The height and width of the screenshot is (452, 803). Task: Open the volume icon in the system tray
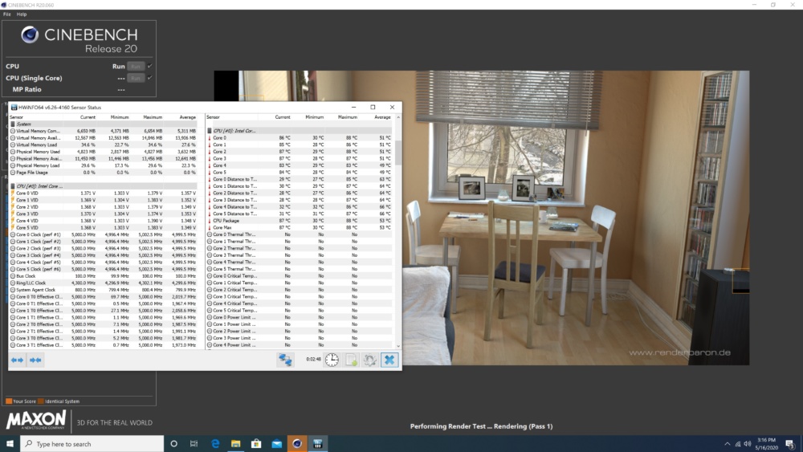747,444
